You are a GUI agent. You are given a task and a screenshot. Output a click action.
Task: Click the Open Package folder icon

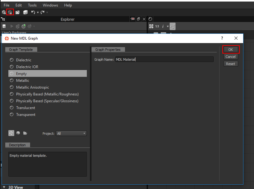(18, 12)
